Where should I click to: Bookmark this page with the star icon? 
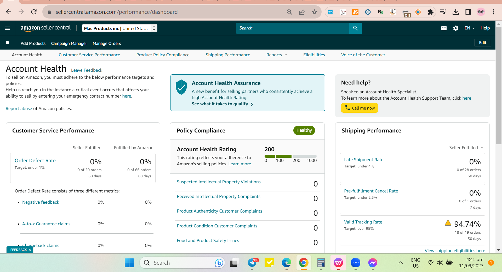314,12
